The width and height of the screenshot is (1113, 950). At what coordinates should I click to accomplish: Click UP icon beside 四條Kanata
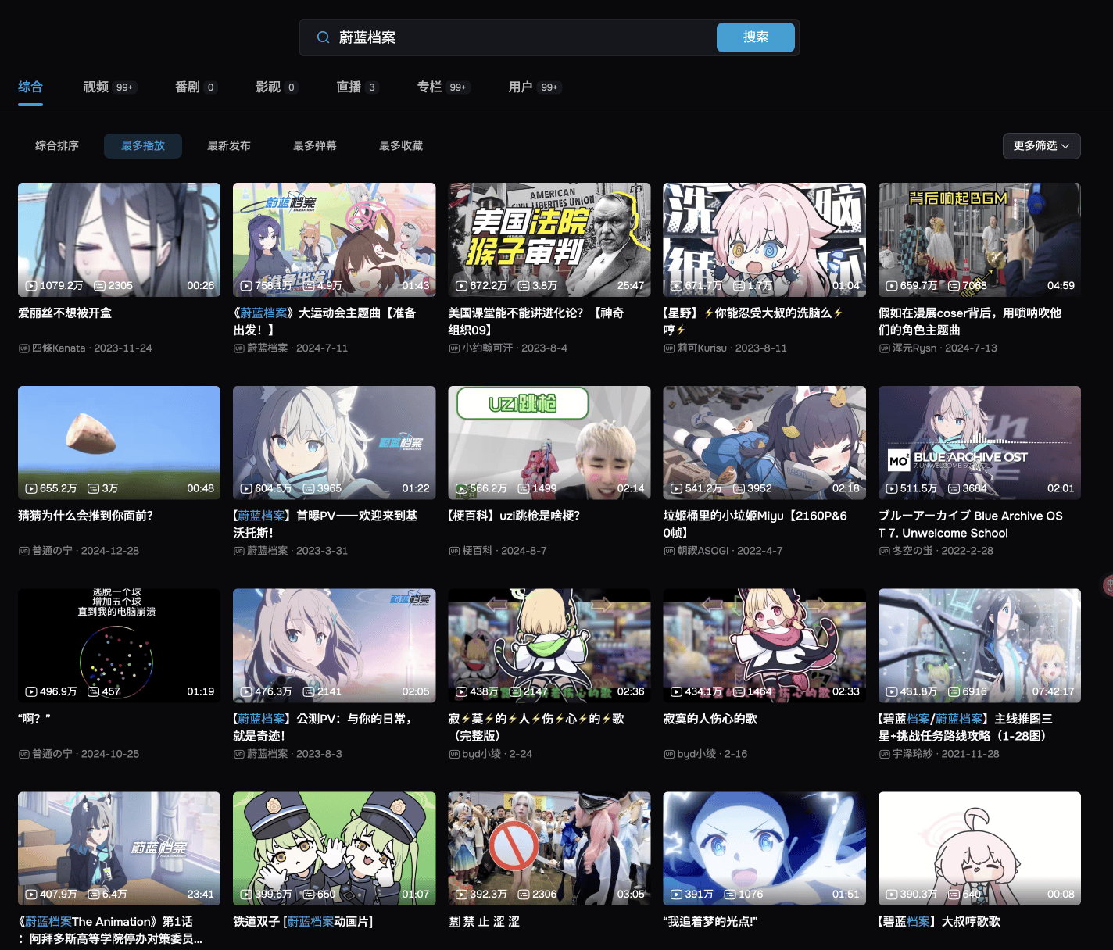coord(24,348)
